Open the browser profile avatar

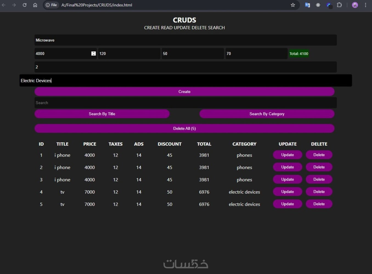[355, 5]
